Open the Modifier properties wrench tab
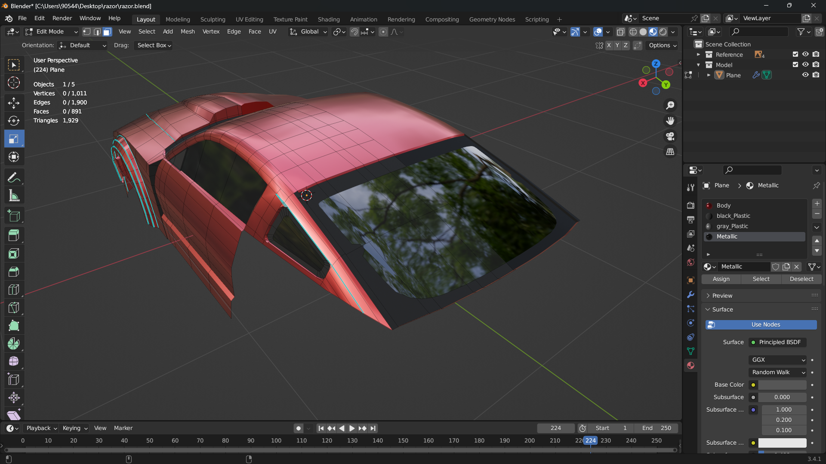 [x=690, y=295]
